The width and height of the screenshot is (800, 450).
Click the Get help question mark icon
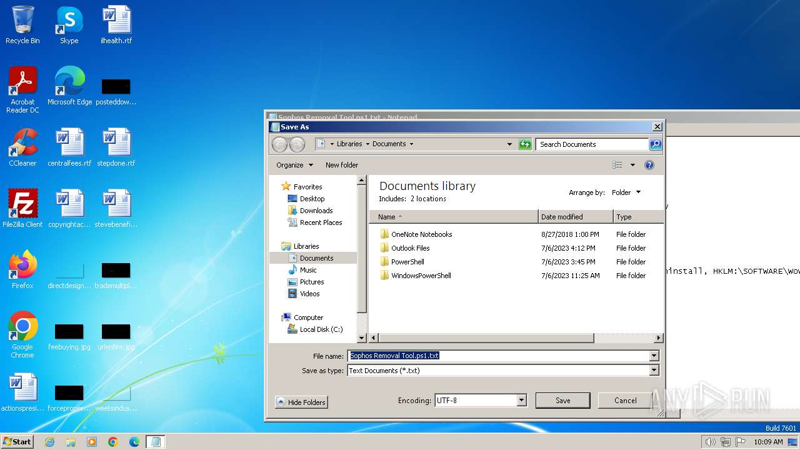pos(649,165)
